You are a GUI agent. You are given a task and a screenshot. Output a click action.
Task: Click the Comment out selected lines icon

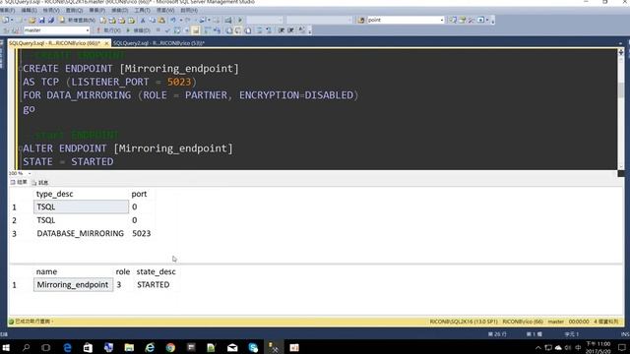coord(260,30)
